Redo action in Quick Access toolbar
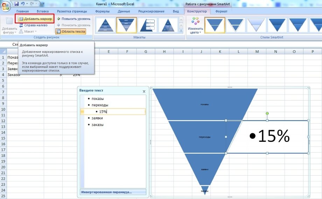 tap(32, 4)
